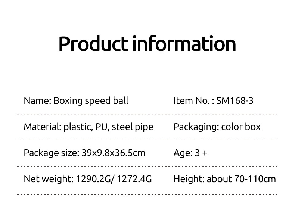The image size is (295, 221).
Task: Click the "Boxing speed ball" value
Action: tap(91, 100)
